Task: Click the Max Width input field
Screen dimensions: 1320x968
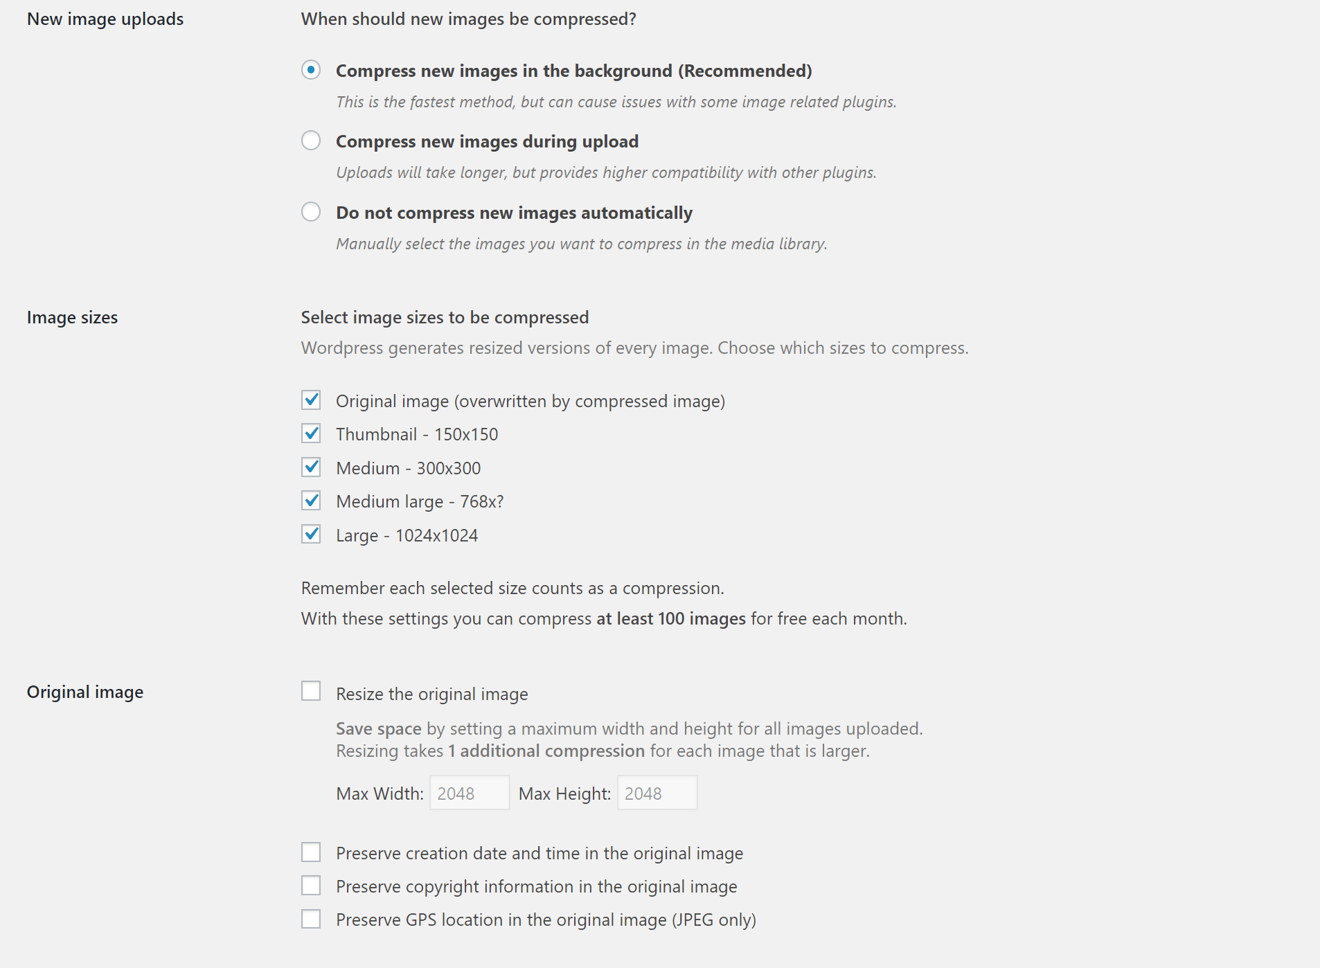Action: coord(470,793)
